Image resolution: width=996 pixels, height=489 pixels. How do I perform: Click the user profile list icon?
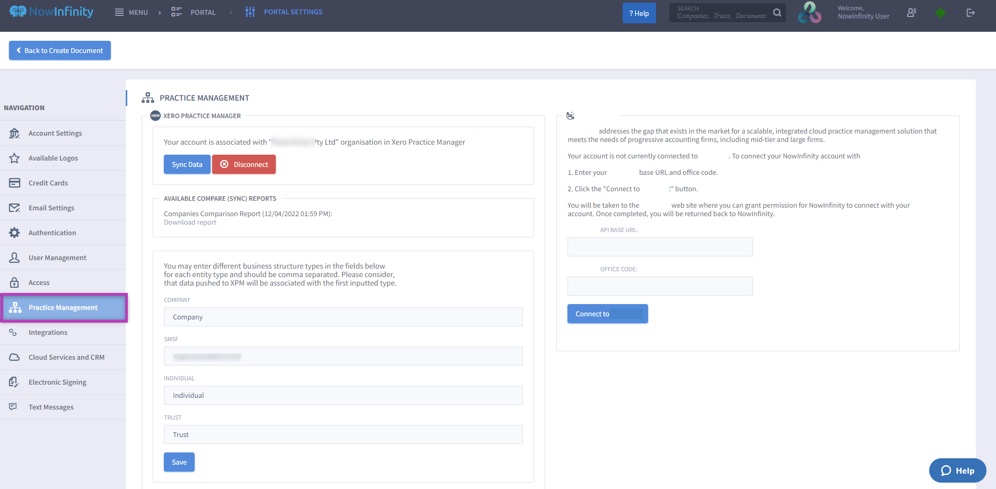[912, 12]
